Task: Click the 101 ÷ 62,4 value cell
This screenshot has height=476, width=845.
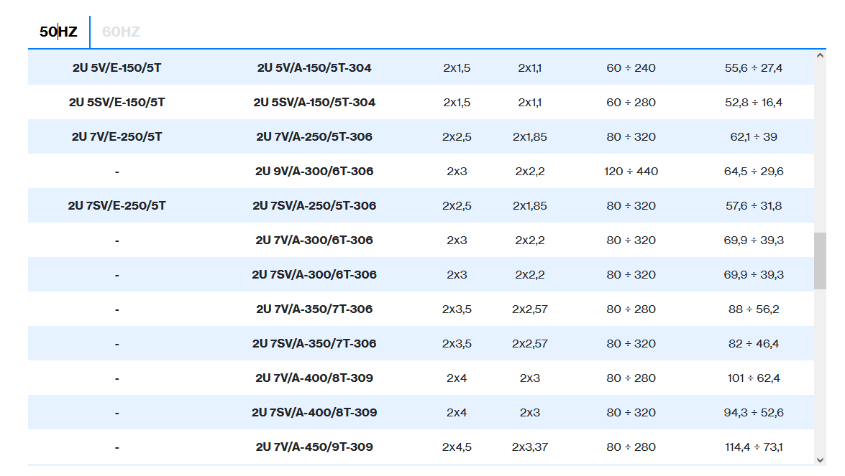Action: (754, 378)
